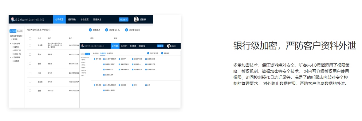Image resolution: width=362 pixels, height=121 pixels.
Task: Click the 创建下级部门 button label
Action: (134, 30)
